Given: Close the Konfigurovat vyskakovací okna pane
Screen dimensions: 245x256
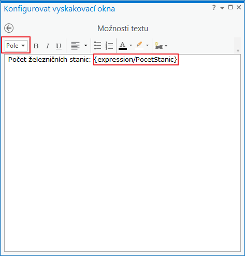Looking at the screenshot, I should (239, 7).
